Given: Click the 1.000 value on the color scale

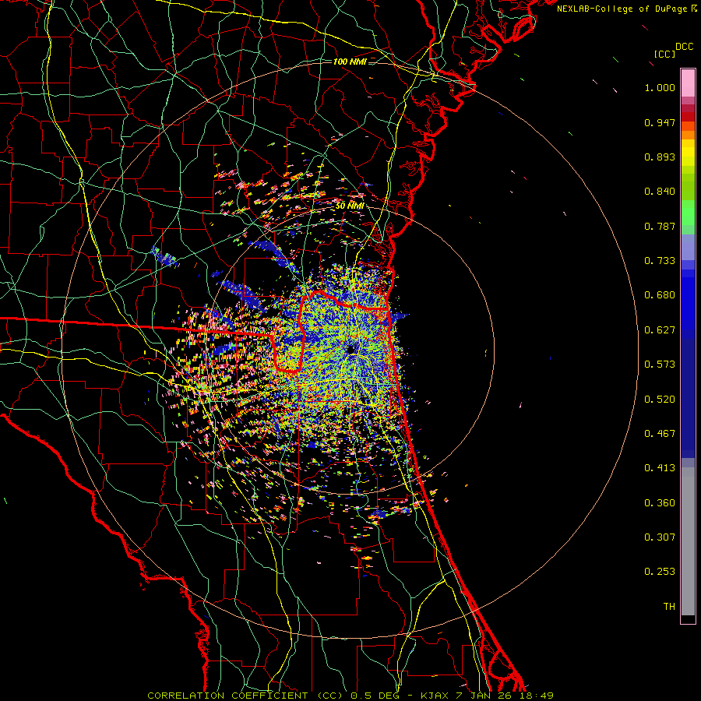Looking at the screenshot, I should [660, 87].
